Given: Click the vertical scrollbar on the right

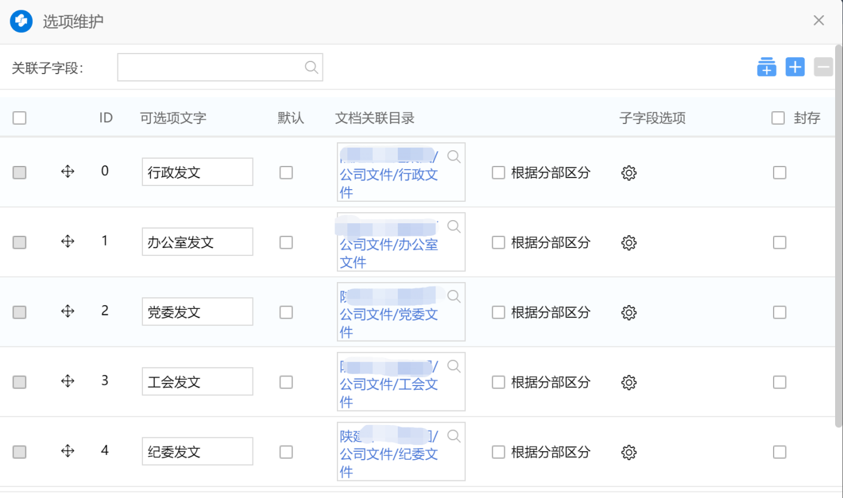Looking at the screenshot, I should click(x=839, y=243).
